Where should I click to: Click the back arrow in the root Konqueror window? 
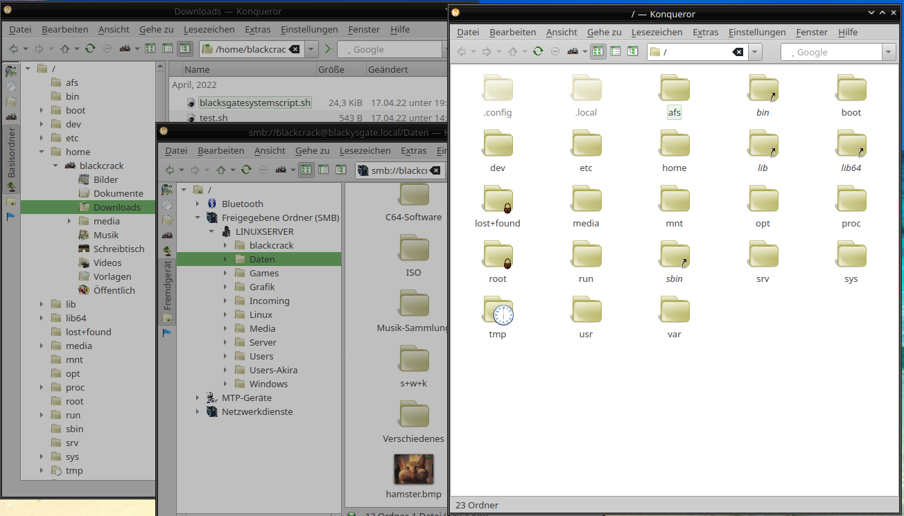[462, 52]
